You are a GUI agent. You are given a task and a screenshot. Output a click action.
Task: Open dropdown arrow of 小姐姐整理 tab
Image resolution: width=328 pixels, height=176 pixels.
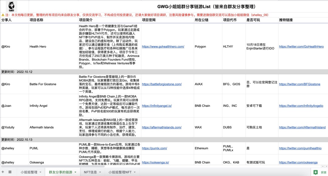pyautogui.click(x=40, y=172)
